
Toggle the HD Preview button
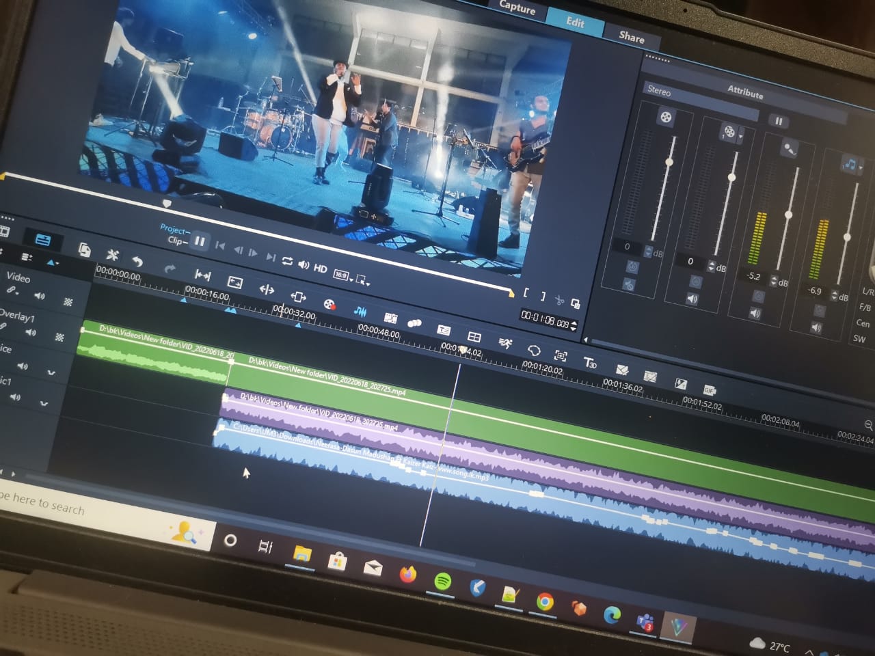(x=320, y=269)
